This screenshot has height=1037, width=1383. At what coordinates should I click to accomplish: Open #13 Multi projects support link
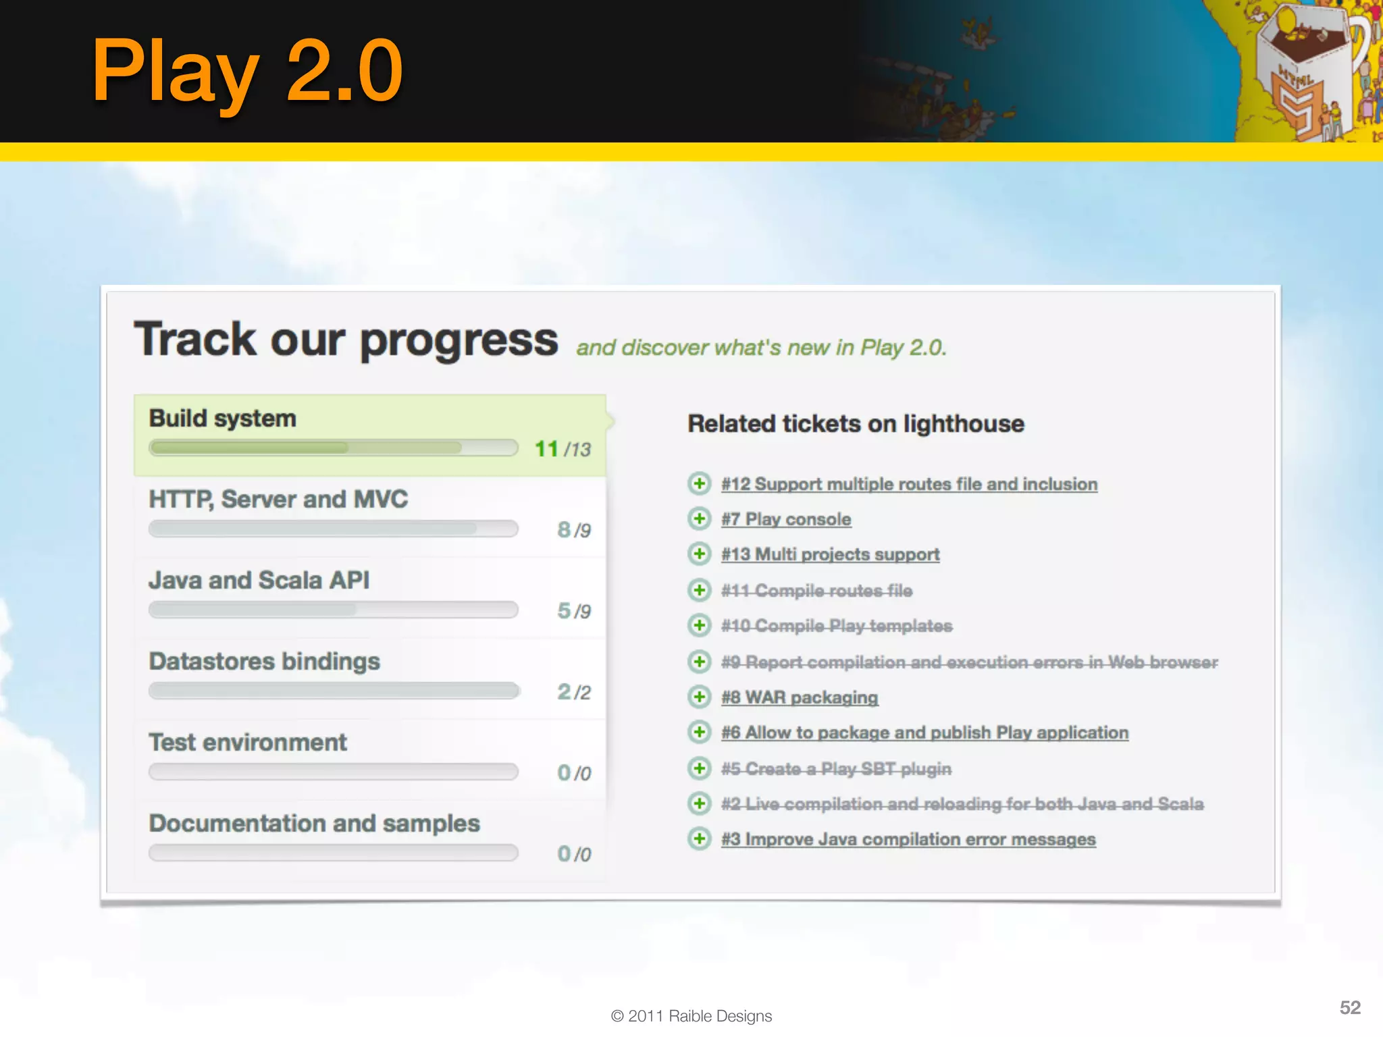point(830,554)
